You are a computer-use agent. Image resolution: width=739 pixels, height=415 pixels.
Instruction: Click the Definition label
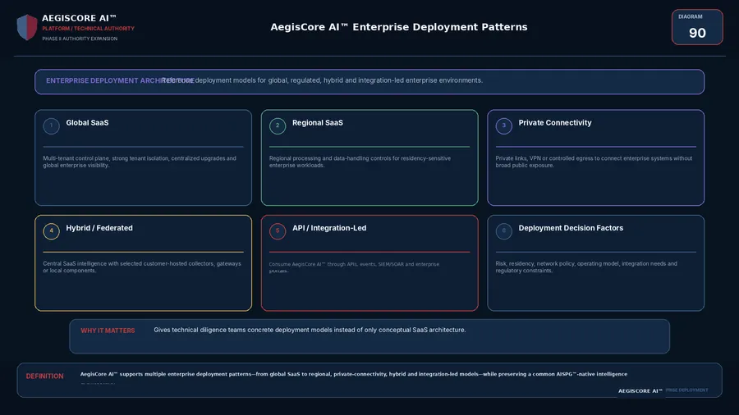click(x=44, y=376)
